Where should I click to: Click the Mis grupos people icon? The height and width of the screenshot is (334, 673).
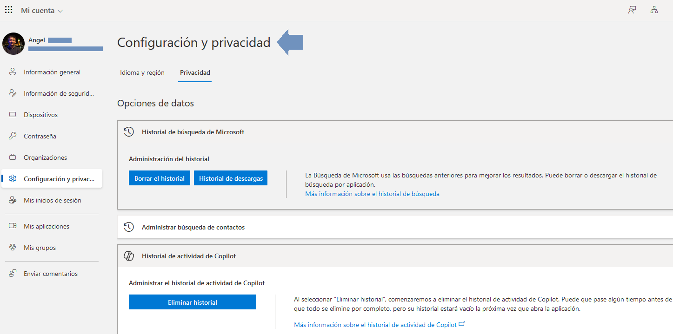pyautogui.click(x=13, y=248)
